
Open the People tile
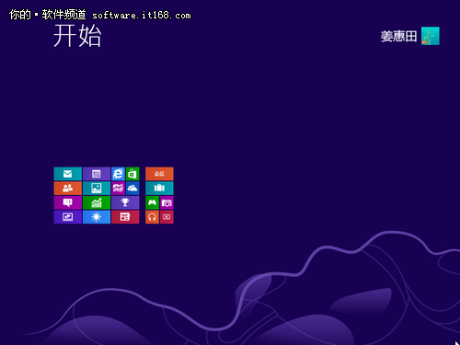pyautogui.click(x=68, y=189)
